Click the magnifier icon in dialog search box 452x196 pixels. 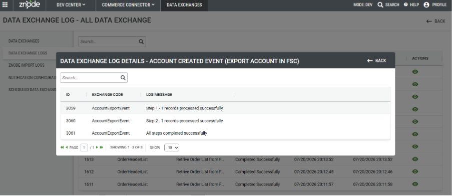[x=123, y=78]
